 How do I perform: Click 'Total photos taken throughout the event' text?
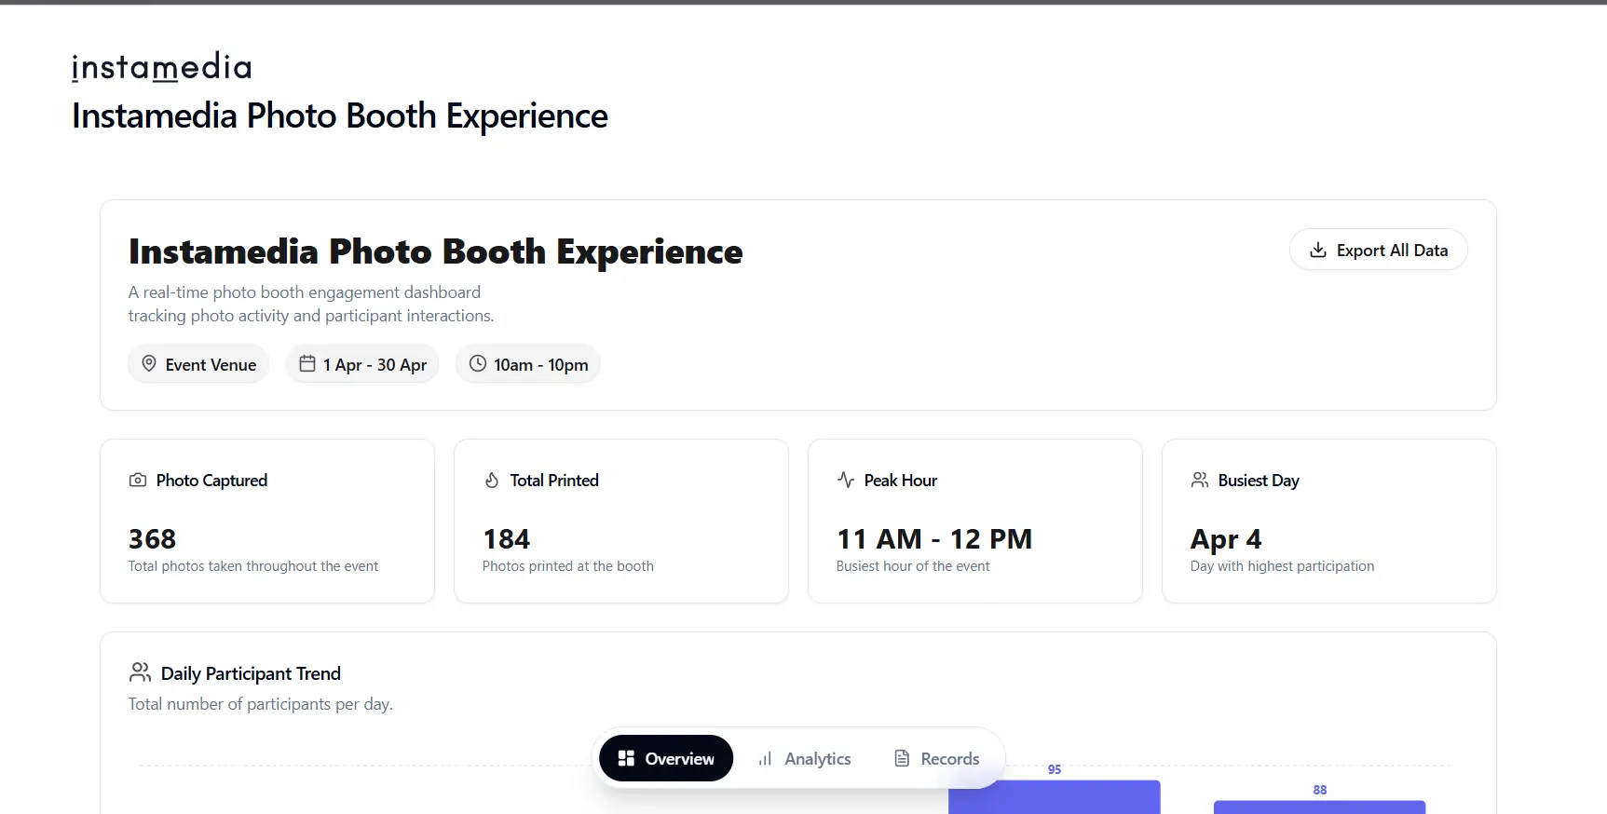[x=253, y=566]
